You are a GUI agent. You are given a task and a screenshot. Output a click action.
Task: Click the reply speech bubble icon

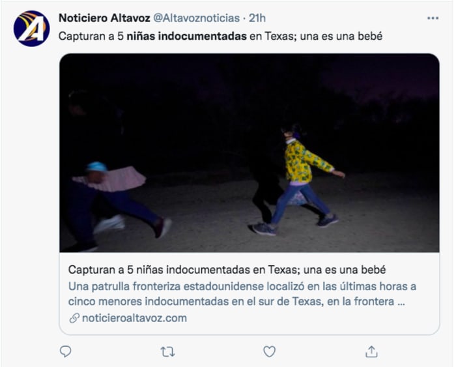tap(65, 351)
